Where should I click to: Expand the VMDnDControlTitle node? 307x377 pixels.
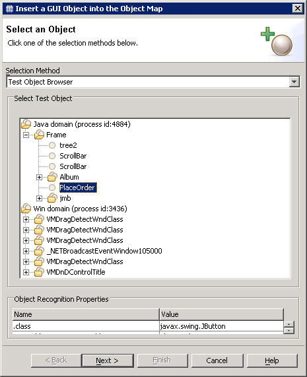pyautogui.click(x=26, y=273)
